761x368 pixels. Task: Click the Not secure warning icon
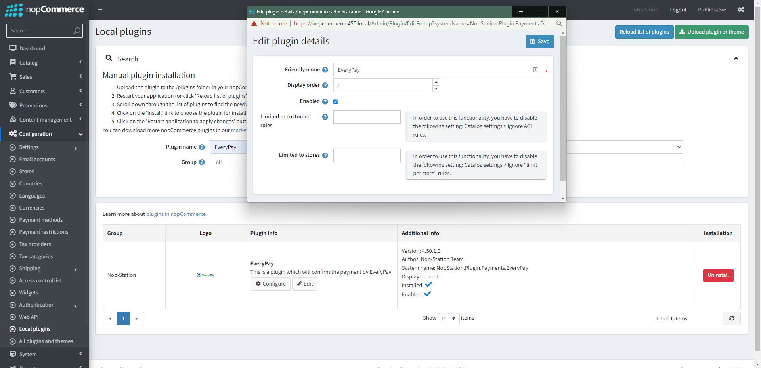pos(254,23)
